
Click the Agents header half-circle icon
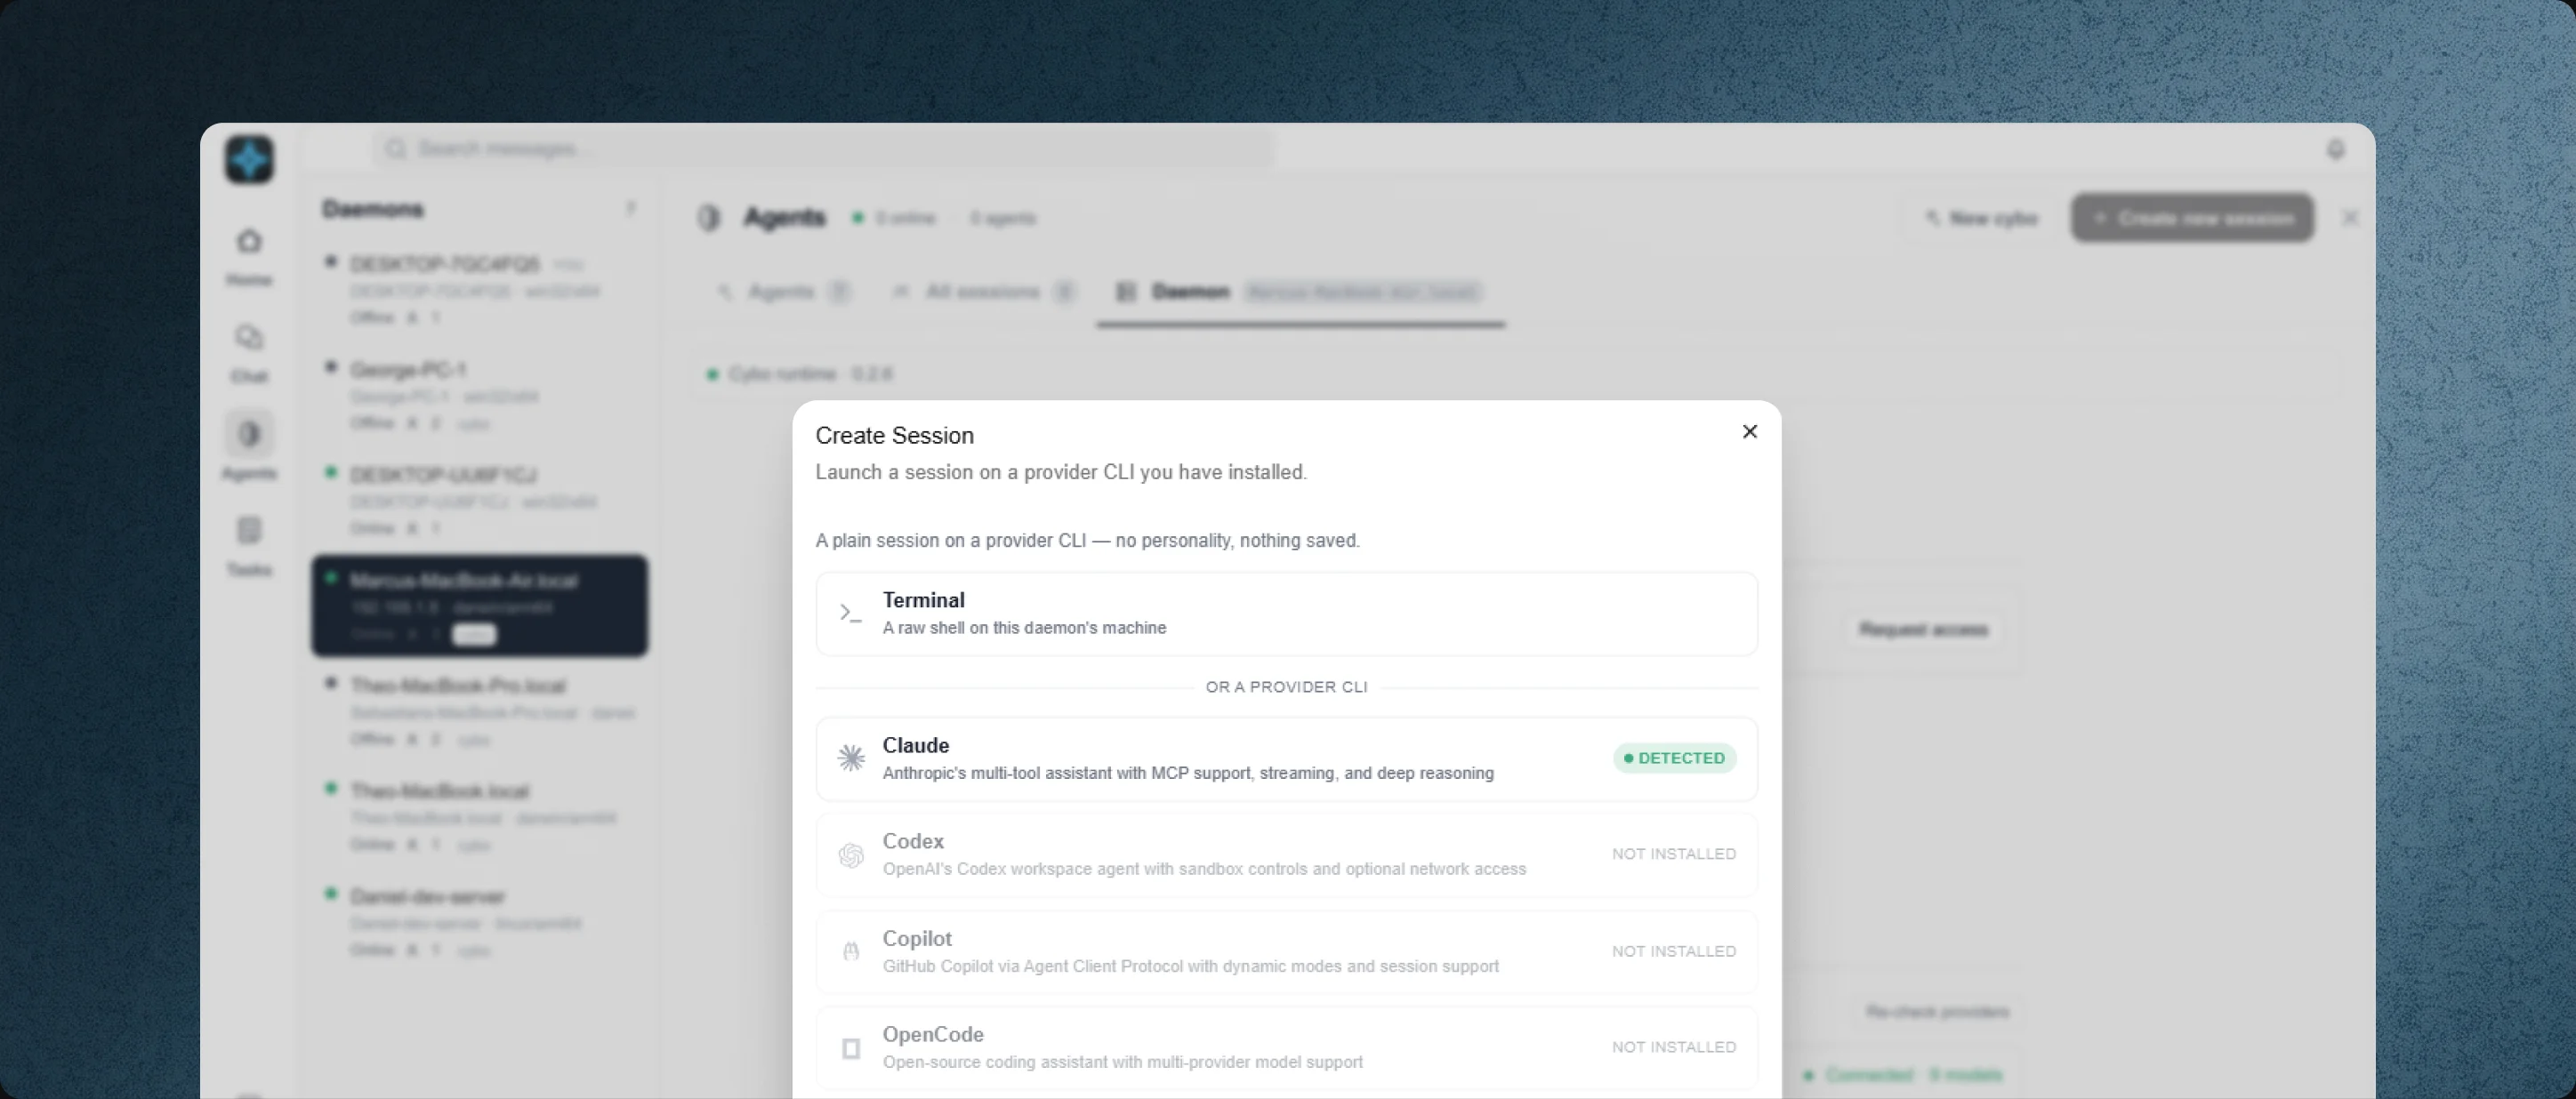[709, 218]
